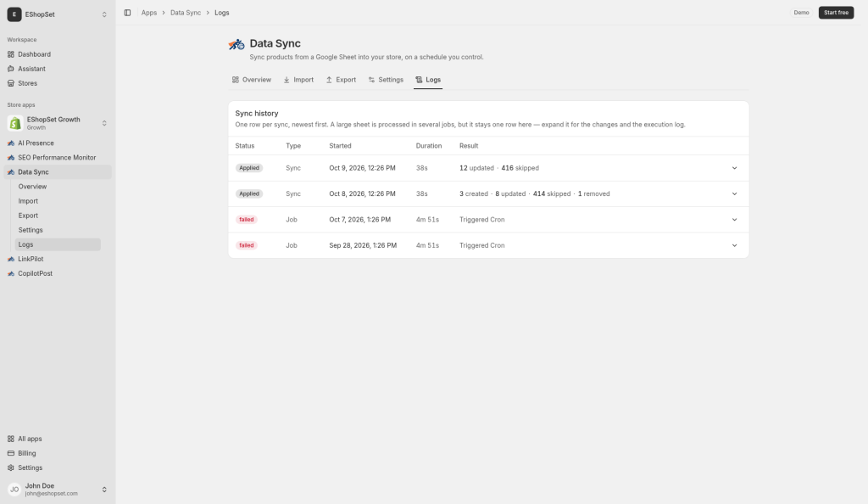Click the Status column header
The image size is (868, 504).
245,146
